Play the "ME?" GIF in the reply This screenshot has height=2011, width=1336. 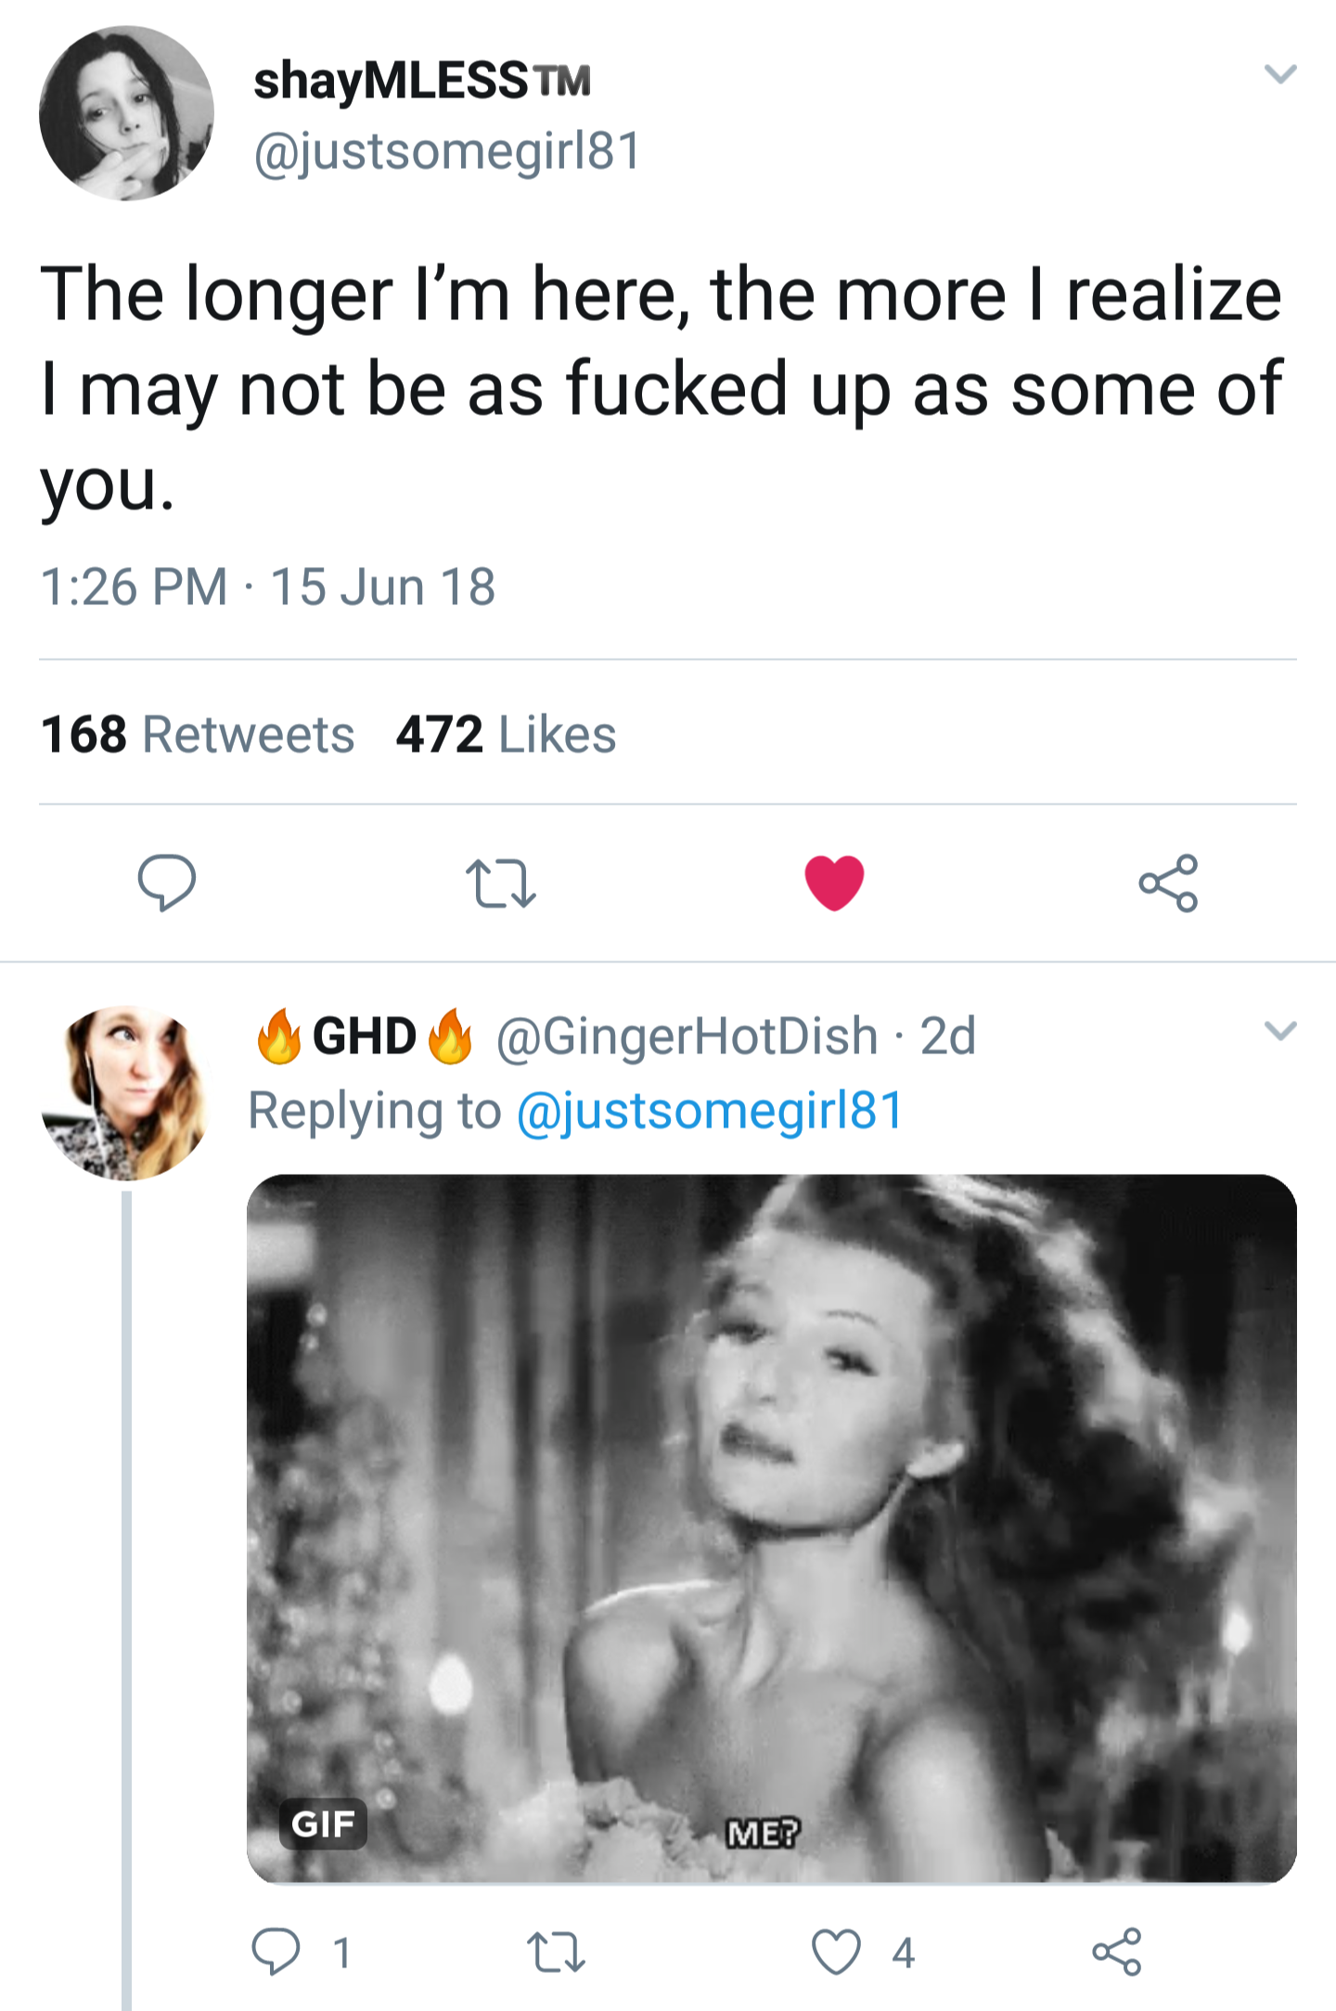(x=771, y=1528)
